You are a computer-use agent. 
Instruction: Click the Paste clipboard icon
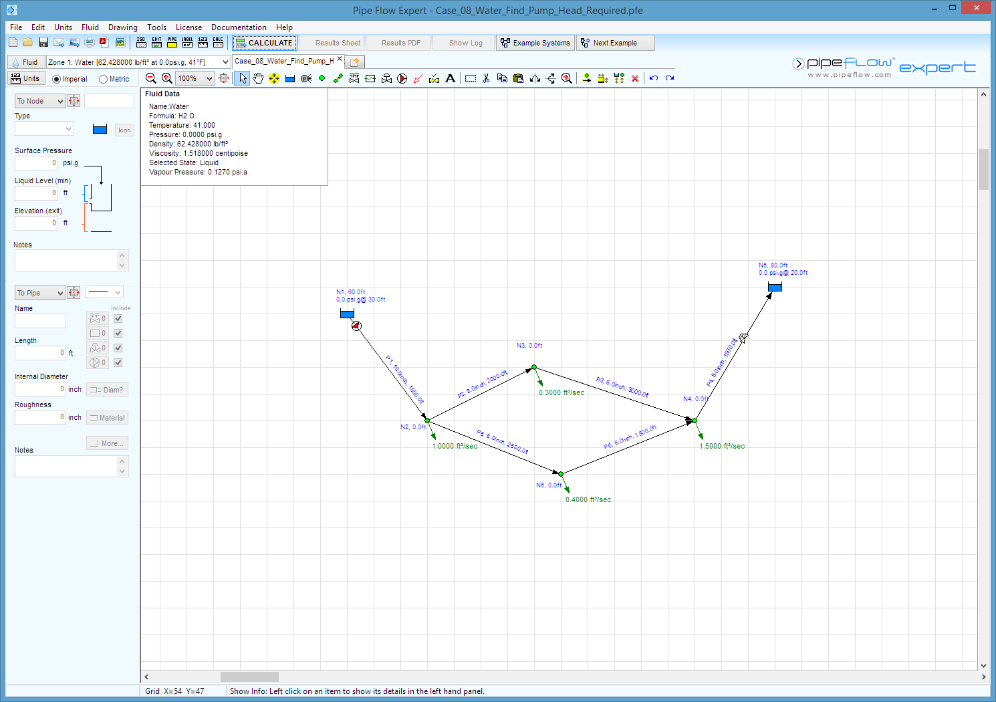click(x=518, y=78)
